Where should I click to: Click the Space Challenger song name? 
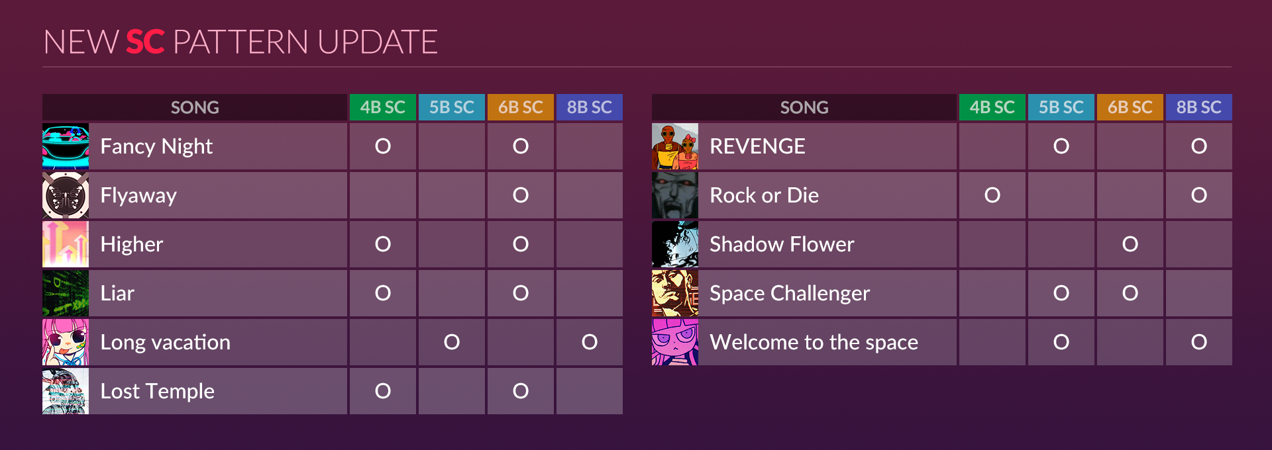pyautogui.click(x=790, y=293)
